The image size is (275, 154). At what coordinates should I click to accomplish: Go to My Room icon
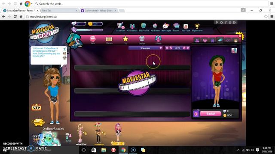tap(155, 27)
